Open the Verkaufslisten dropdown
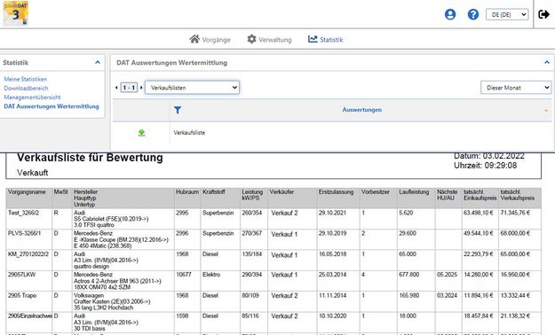This screenshot has height=335, width=555. [192, 88]
